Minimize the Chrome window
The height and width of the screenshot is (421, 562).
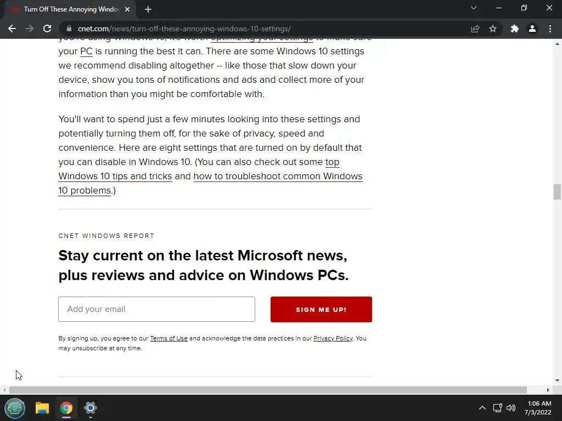tap(499, 8)
